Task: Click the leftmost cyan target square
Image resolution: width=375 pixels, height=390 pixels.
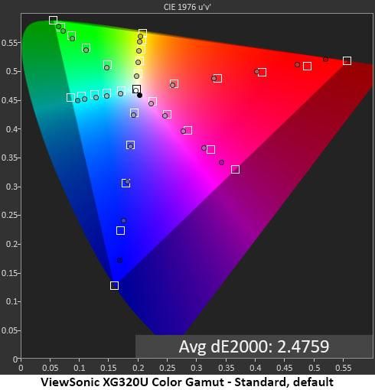Action: pyautogui.click(x=70, y=97)
